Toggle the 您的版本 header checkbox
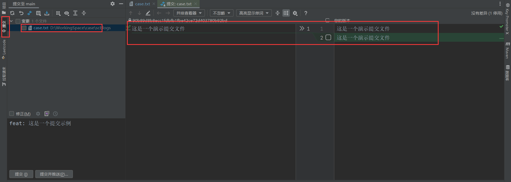 [x=327, y=20]
